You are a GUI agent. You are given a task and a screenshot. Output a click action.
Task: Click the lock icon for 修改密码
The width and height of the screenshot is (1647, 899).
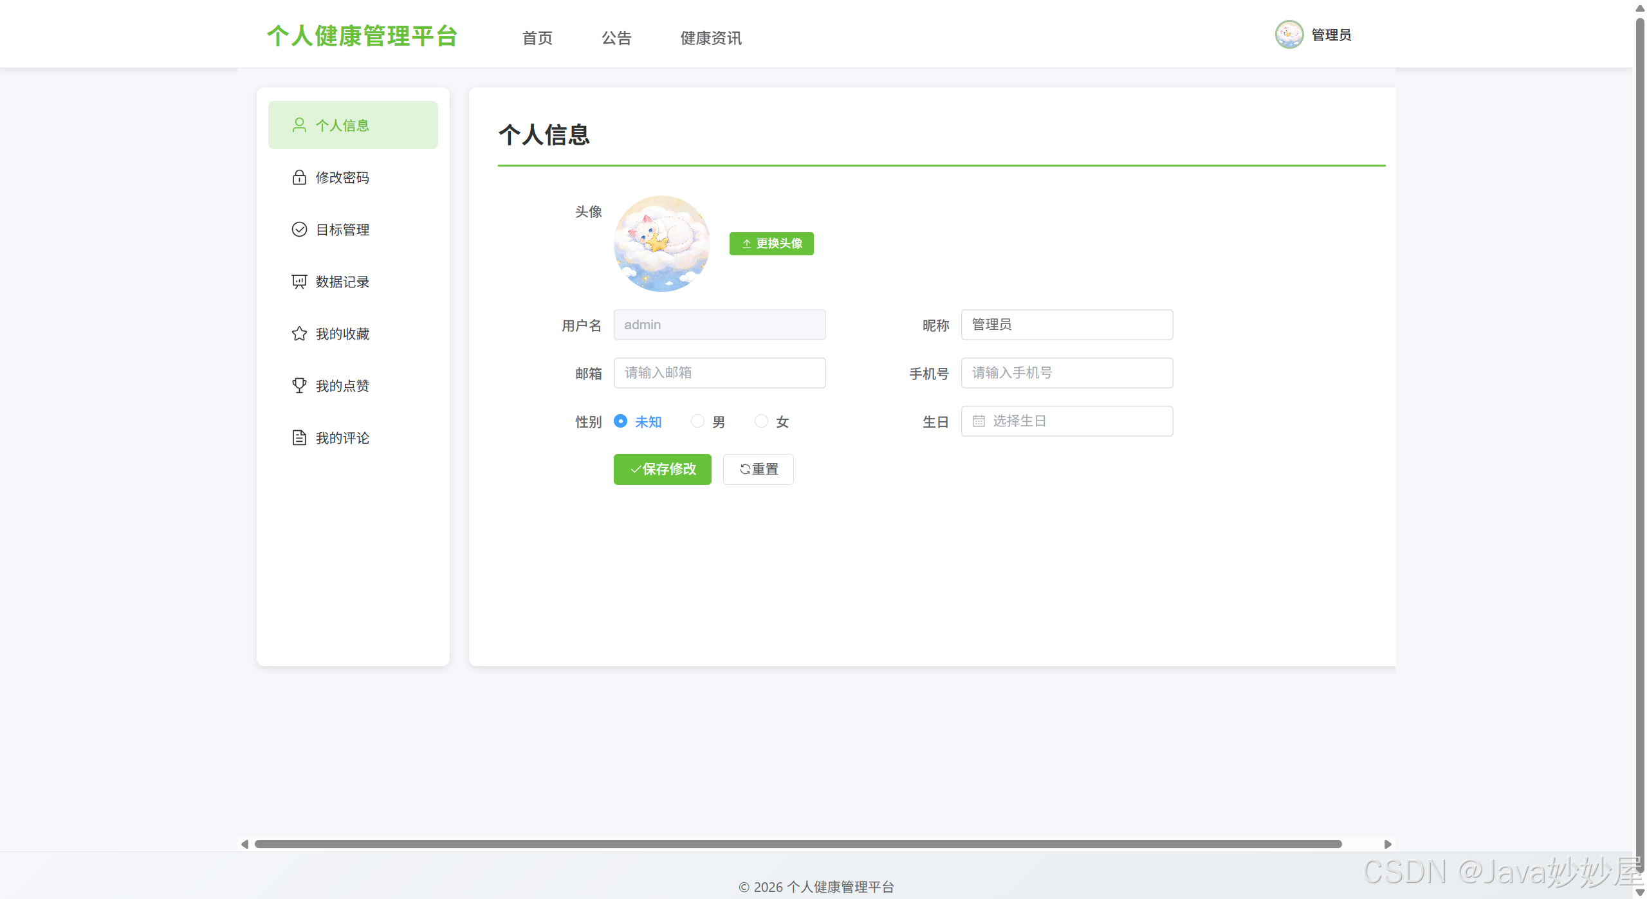tap(299, 177)
